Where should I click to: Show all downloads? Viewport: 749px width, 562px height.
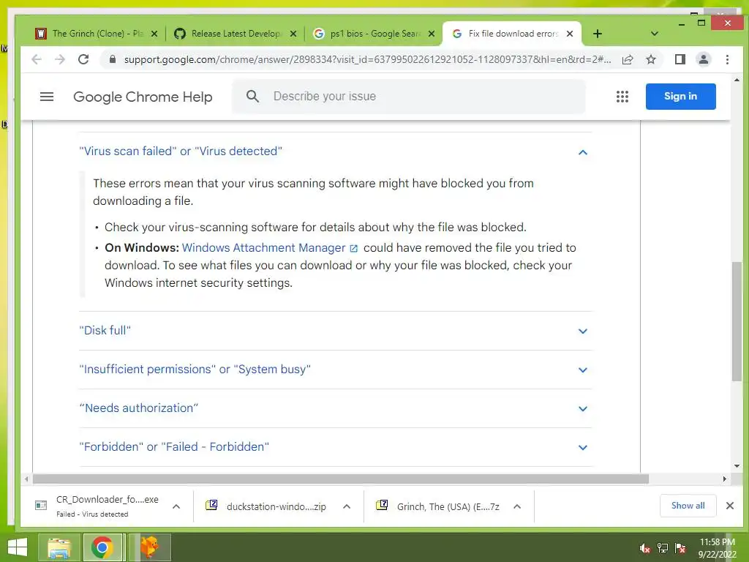click(688, 506)
